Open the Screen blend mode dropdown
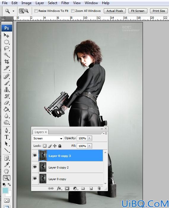This screenshot has width=169, height=208. [48, 138]
